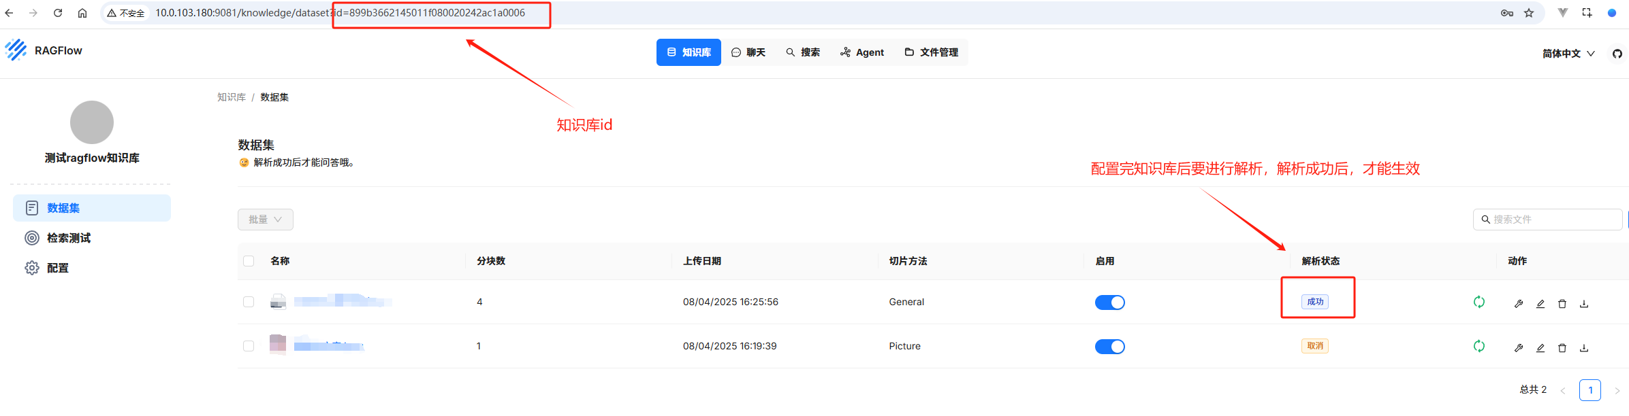The height and width of the screenshot is (416, 1629).
Task: Switch to the 聊天 chat tab
Action: (748, 52)
